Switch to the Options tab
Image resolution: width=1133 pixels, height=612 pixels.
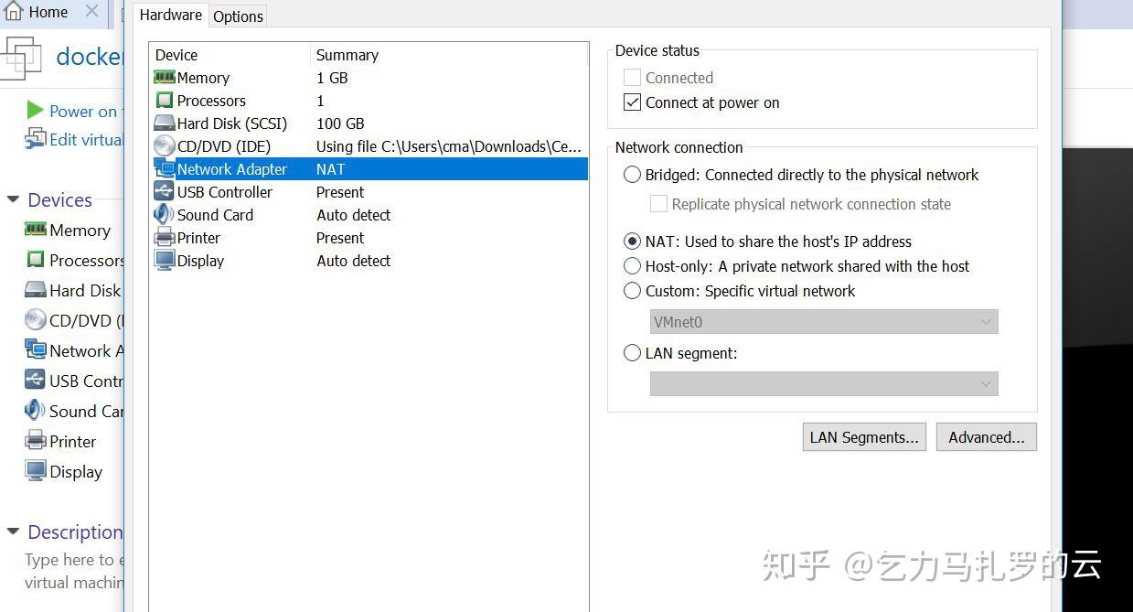pyautogui.click(x=237, y=16)
